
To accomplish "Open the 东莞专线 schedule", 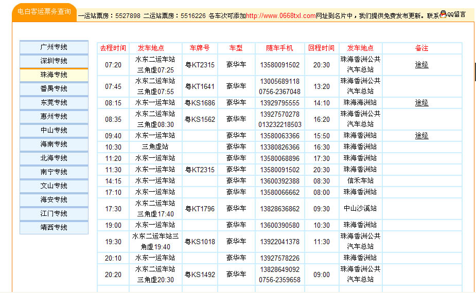I will [54, 103].
